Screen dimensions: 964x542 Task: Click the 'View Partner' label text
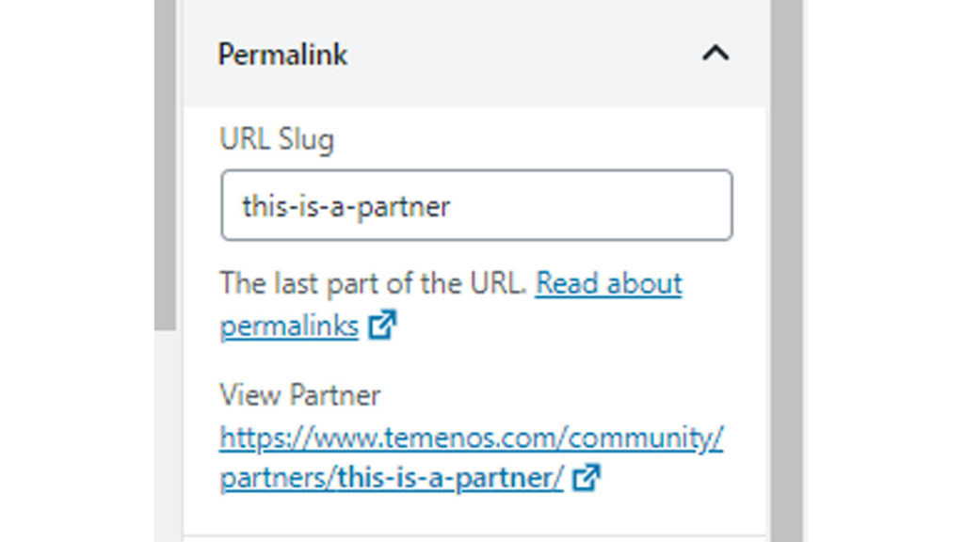299,395
